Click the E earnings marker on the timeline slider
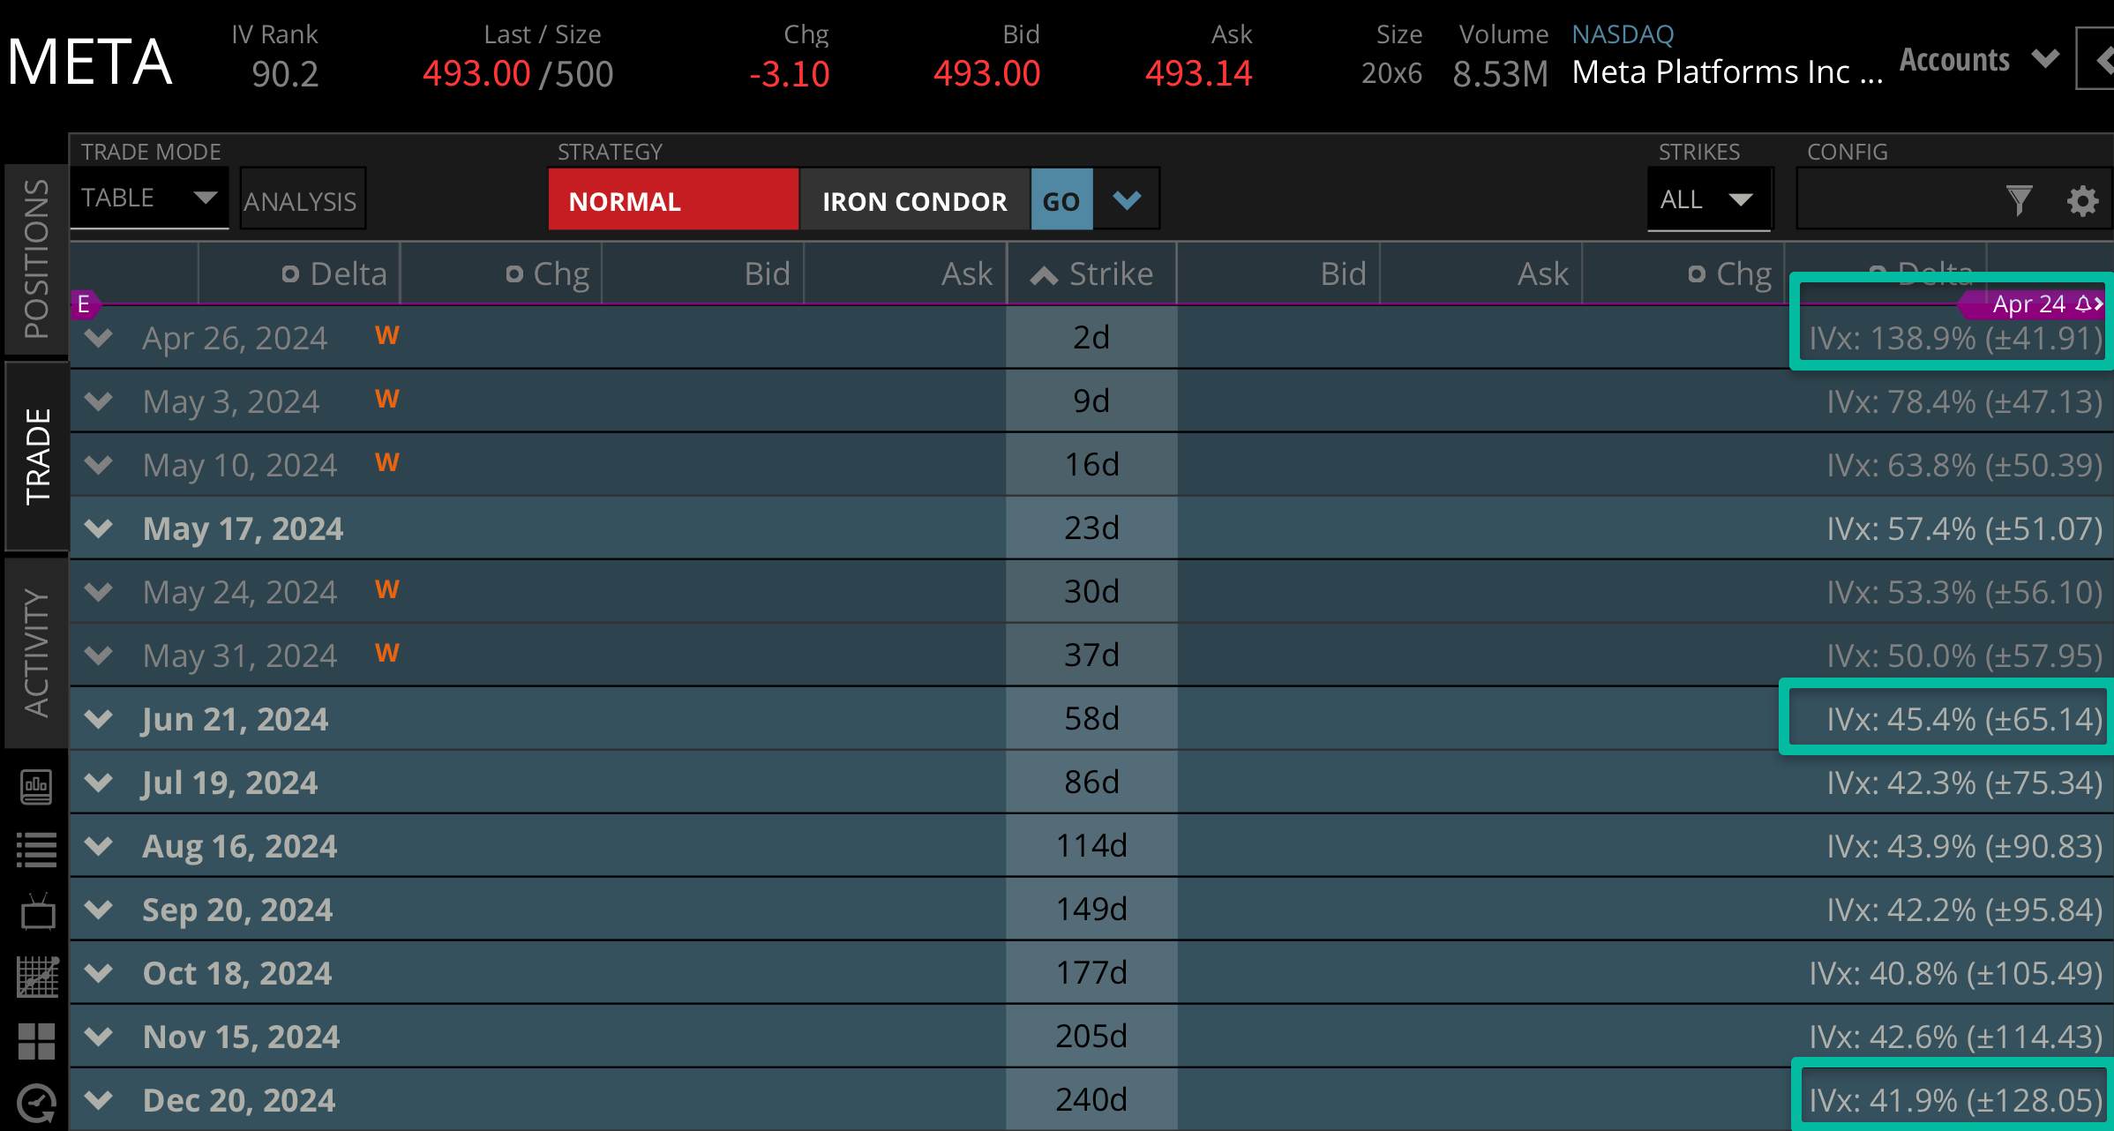Image resolution: width=2114 pixels, height=1131 pixels. [x=84, y=304]
